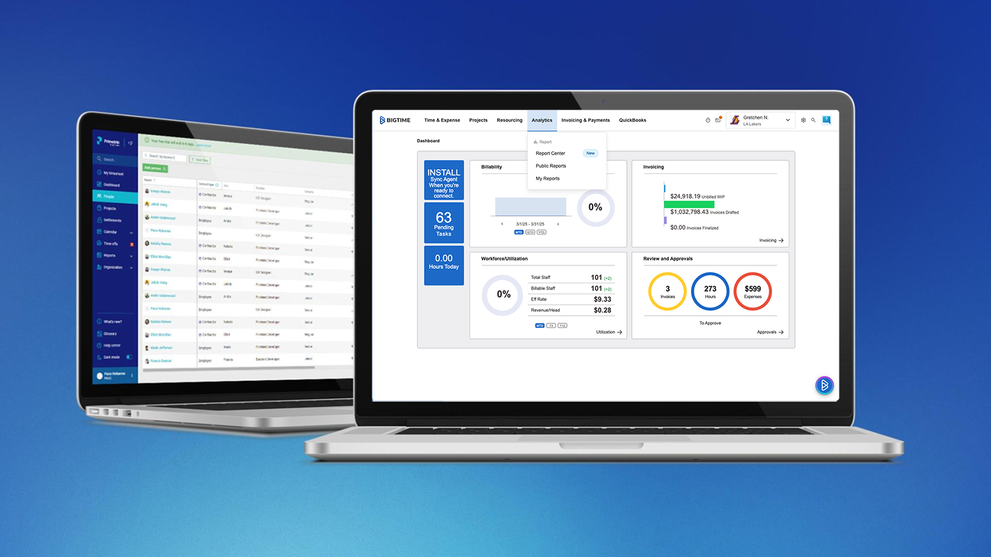
Task: Select YTD in the Billability card
Action: pos(541,232)
